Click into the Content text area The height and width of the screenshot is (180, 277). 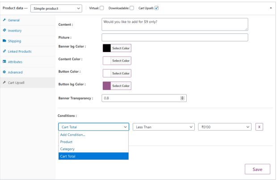(x=175, y=25)
